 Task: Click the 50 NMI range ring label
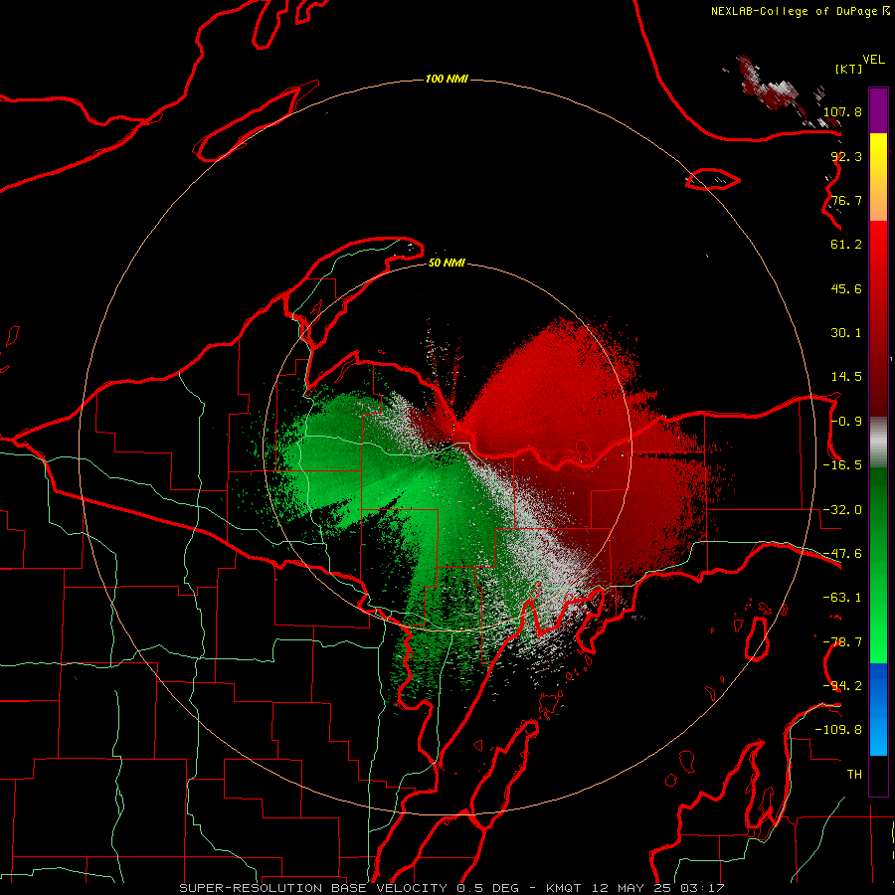click(447, 263)
